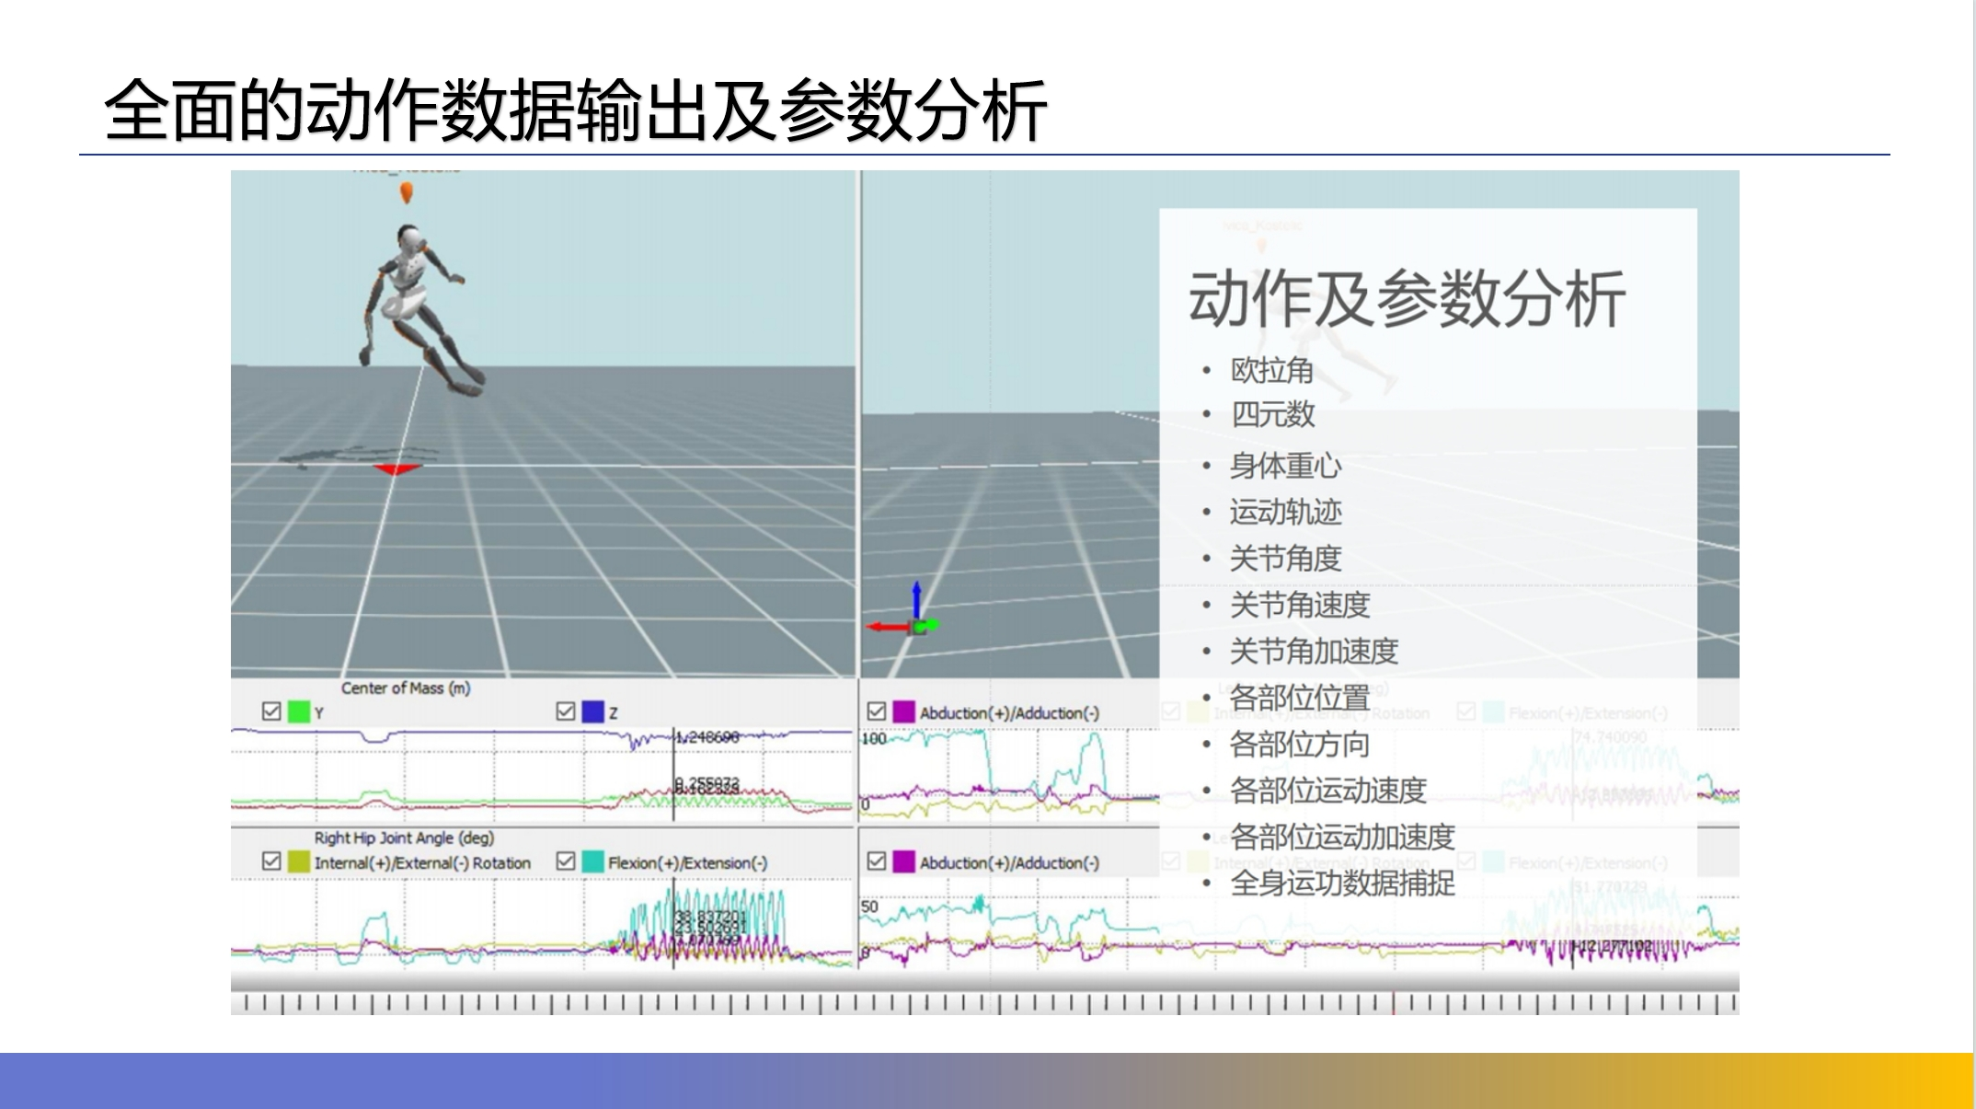Click the orange marker above the character's head
Screen dimensions: 1976x1109
tap(406, 192)
